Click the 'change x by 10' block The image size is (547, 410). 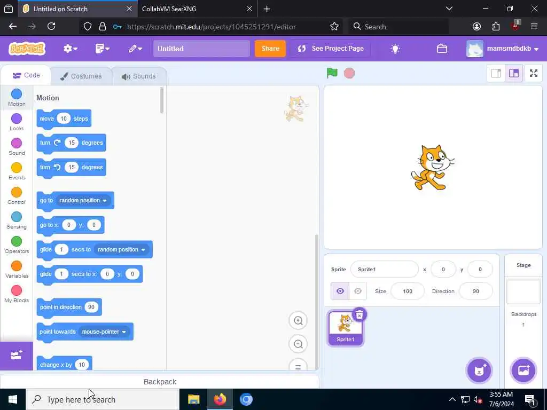coord(64,364)
